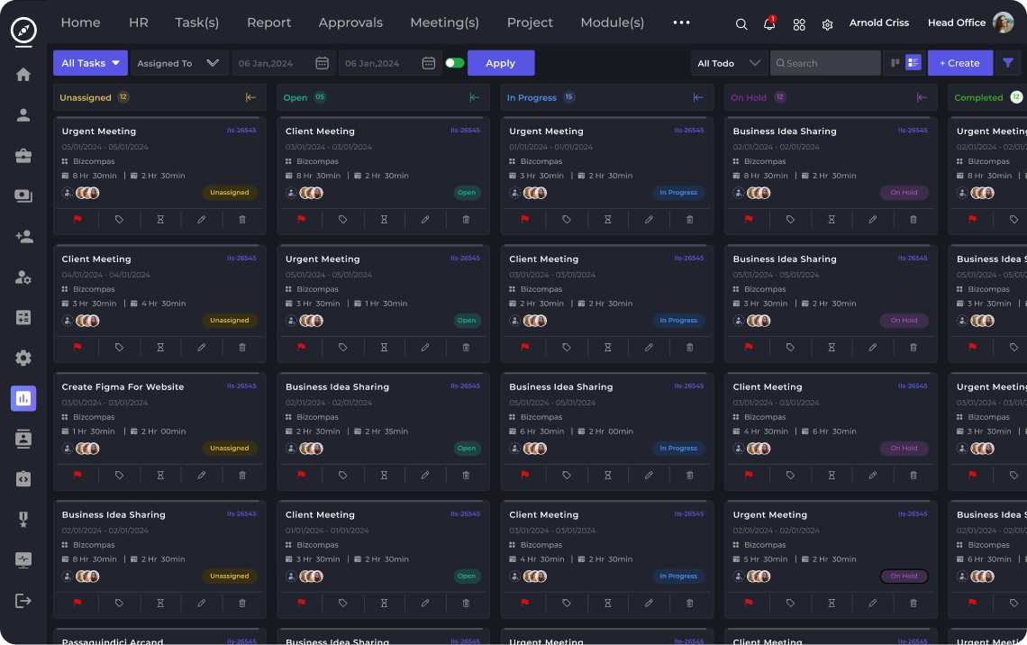The image size is (1027, 645).
Task: Click the logout icon in the left sidebar
Action: pyautogui.click(x=23, y=601)
